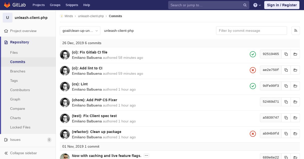Screen dimensions: 304x159
Task: Open Compare in sidebar
Action: [17, 109]
